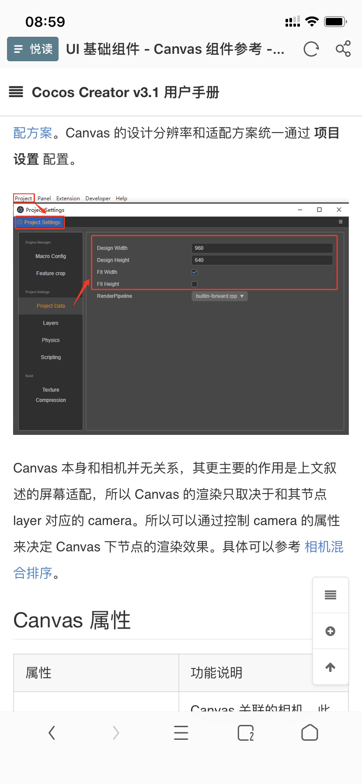Viewport: 362px width, 784px height.
Task: Tap the floating plus circle icon
Action: pyautogui.click(x=331, y=631)
